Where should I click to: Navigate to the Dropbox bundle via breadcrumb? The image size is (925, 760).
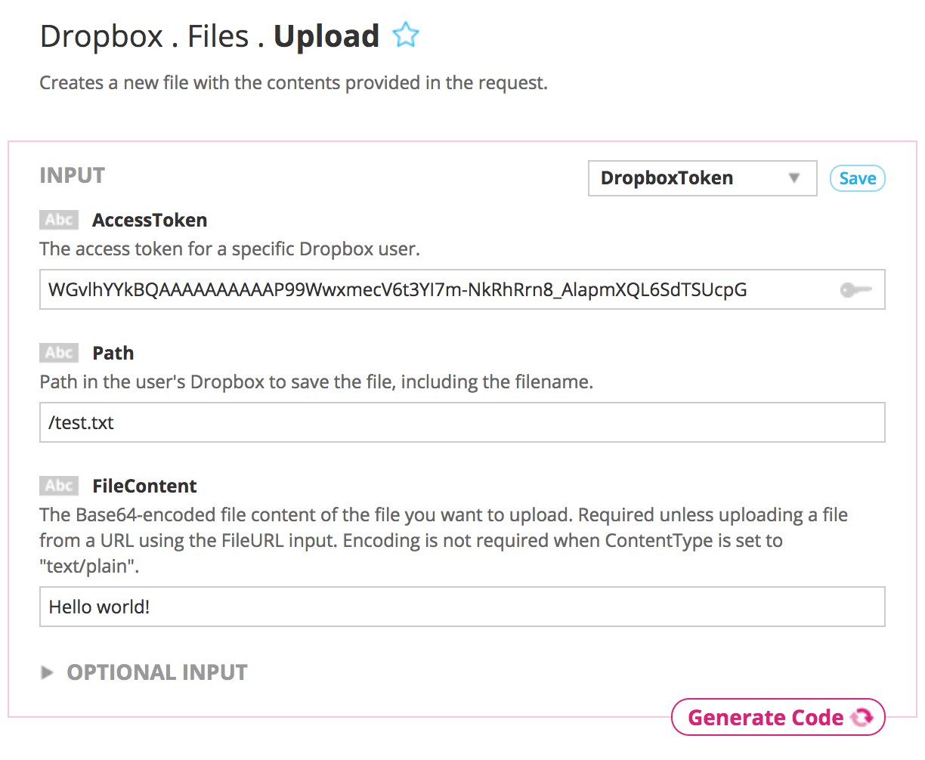pyautogui.click(x=102, y=36)
